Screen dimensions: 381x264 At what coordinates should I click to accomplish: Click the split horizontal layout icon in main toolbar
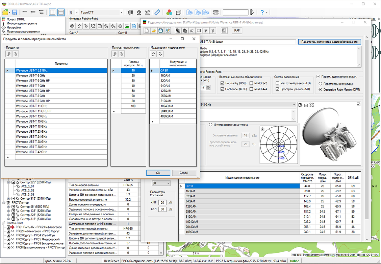tap(61, 12)
